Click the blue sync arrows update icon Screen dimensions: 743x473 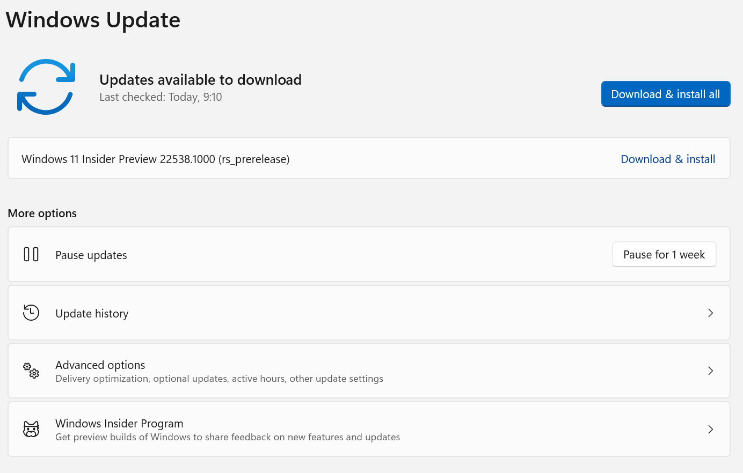pos(46,87)
